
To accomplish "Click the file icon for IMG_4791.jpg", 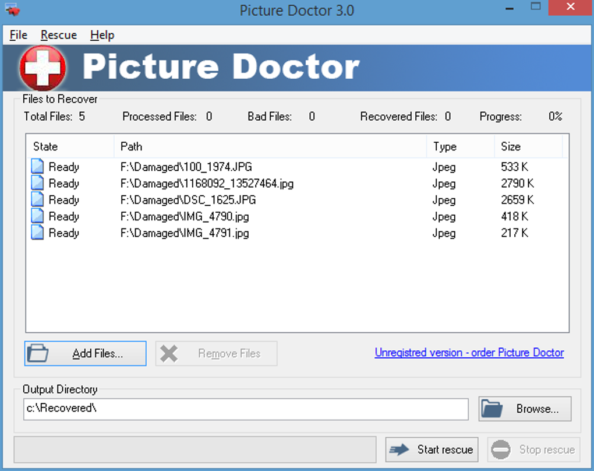I will [x=37, y=233].
